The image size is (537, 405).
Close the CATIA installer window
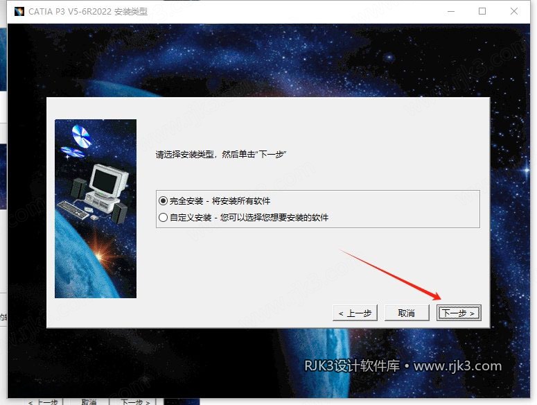coord(513,11)
